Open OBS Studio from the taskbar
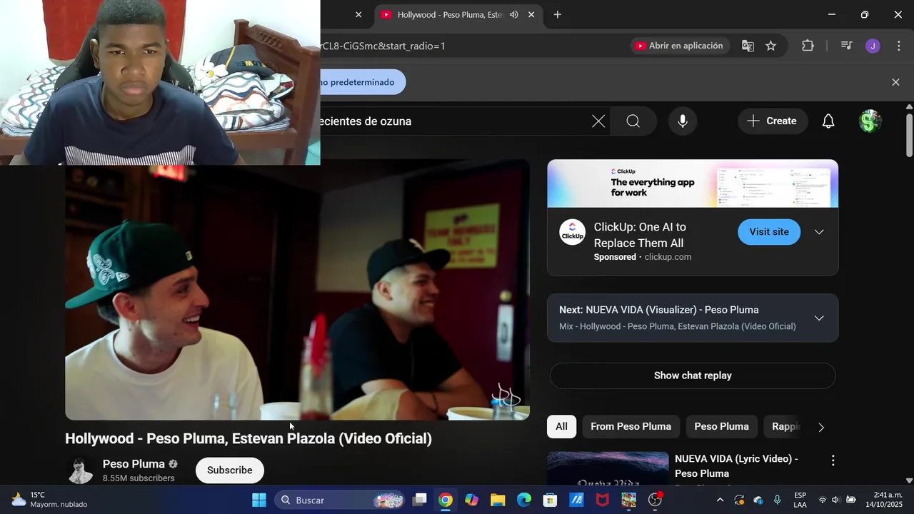 pyautogui.click(x=655, y=500)
